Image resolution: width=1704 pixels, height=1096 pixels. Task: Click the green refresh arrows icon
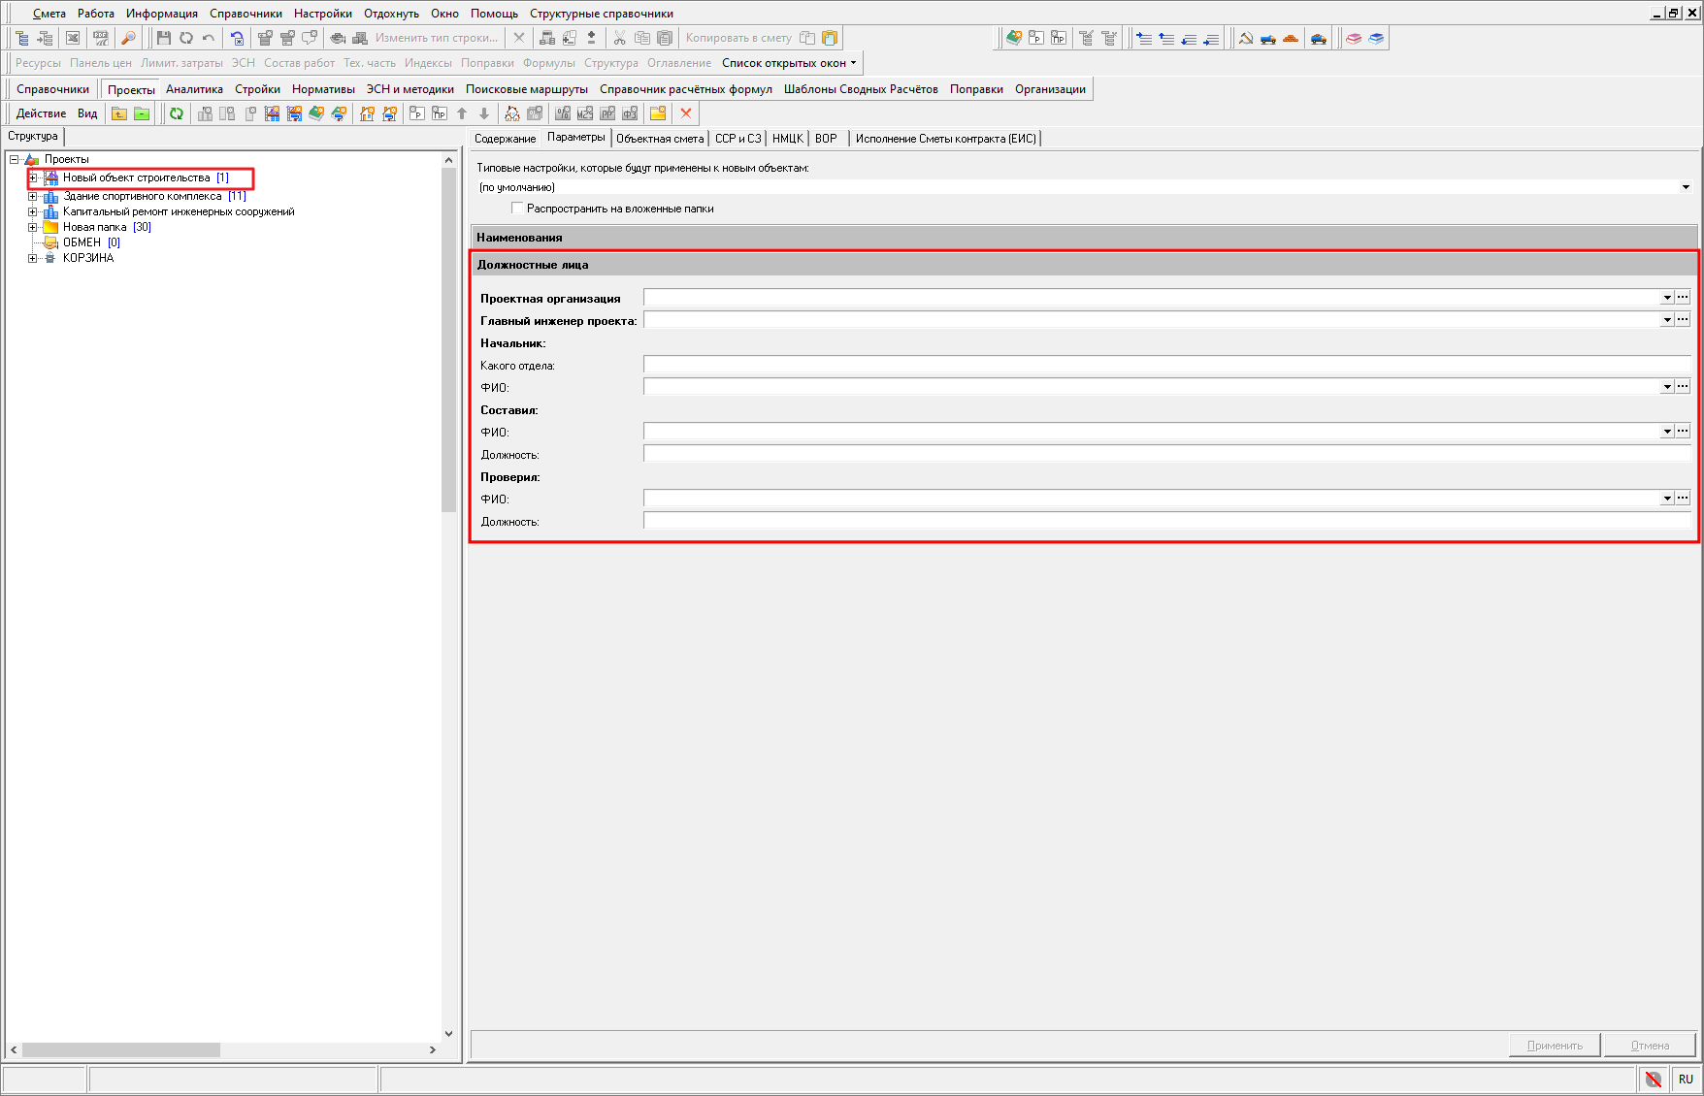177,113
